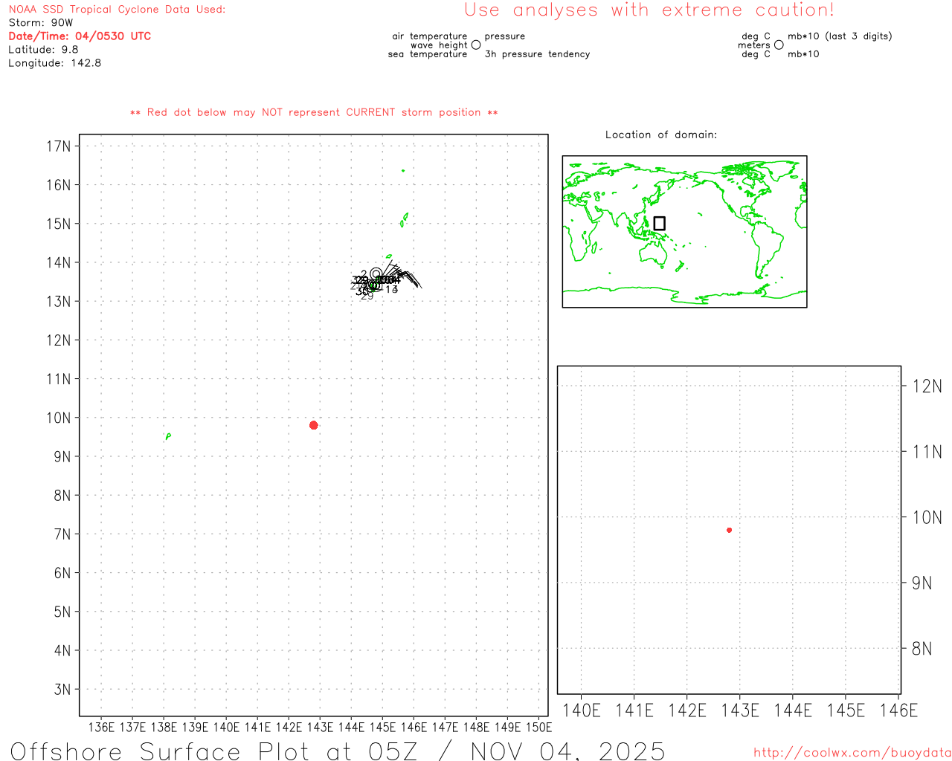Click the green island near 15N 145.7E
Image resolution: width=952 pixels, height=761 pixels.
(x=404, y=219)
